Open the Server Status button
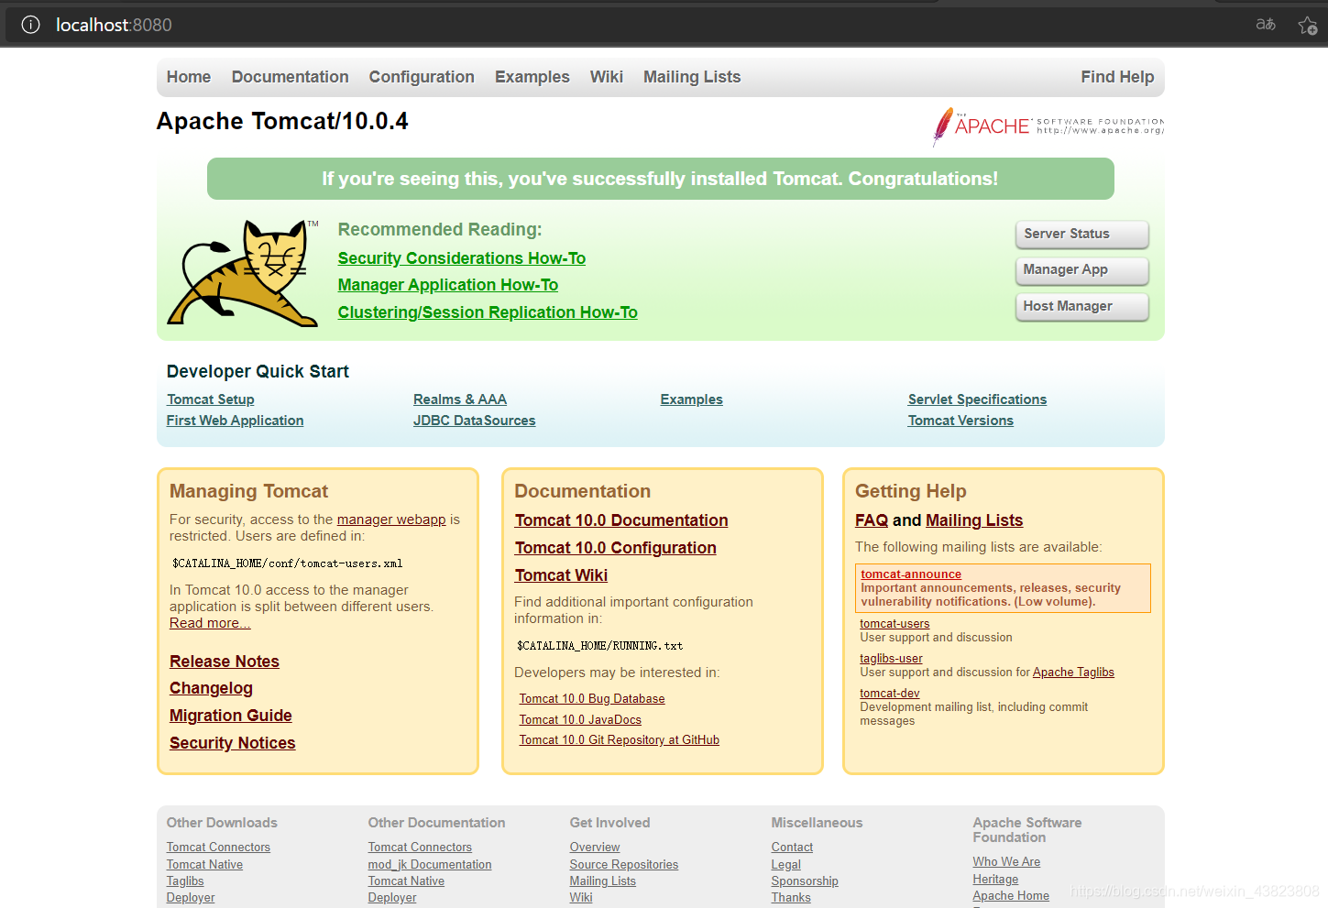 [x=1082, y=235]
